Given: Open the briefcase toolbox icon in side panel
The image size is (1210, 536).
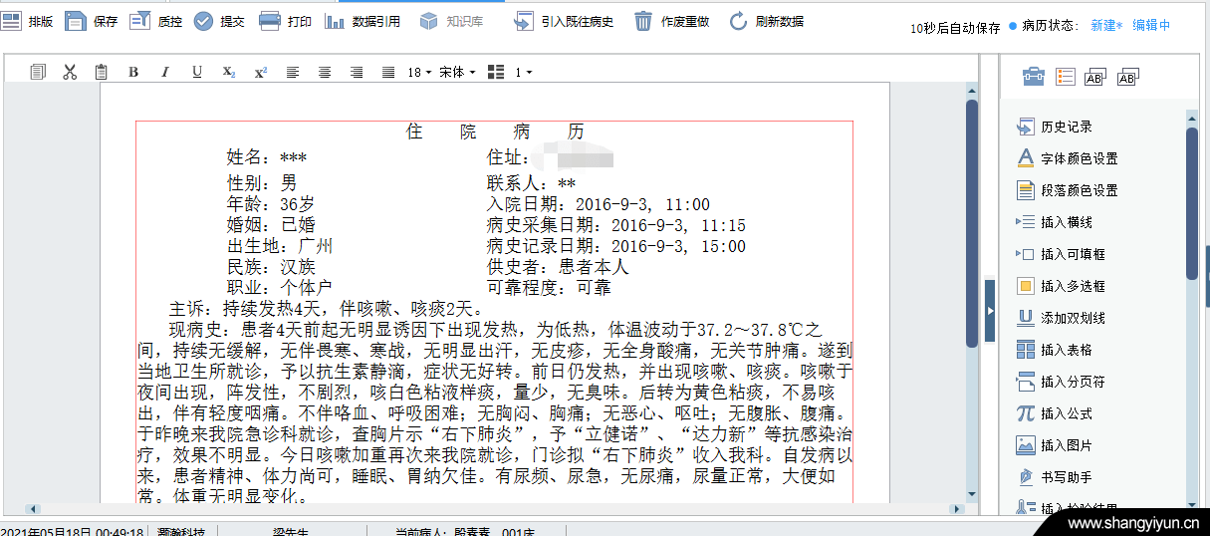Looking at the screenshot, I should [x=1035, y=77].
